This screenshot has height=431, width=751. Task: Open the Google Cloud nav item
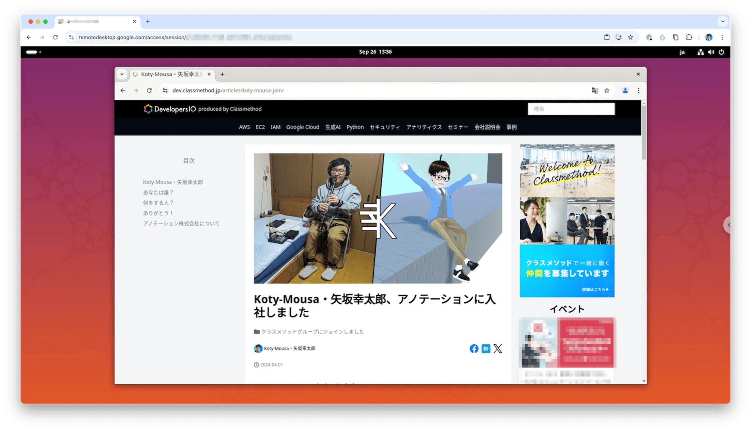pyautogui.click(x=303, y=127)
